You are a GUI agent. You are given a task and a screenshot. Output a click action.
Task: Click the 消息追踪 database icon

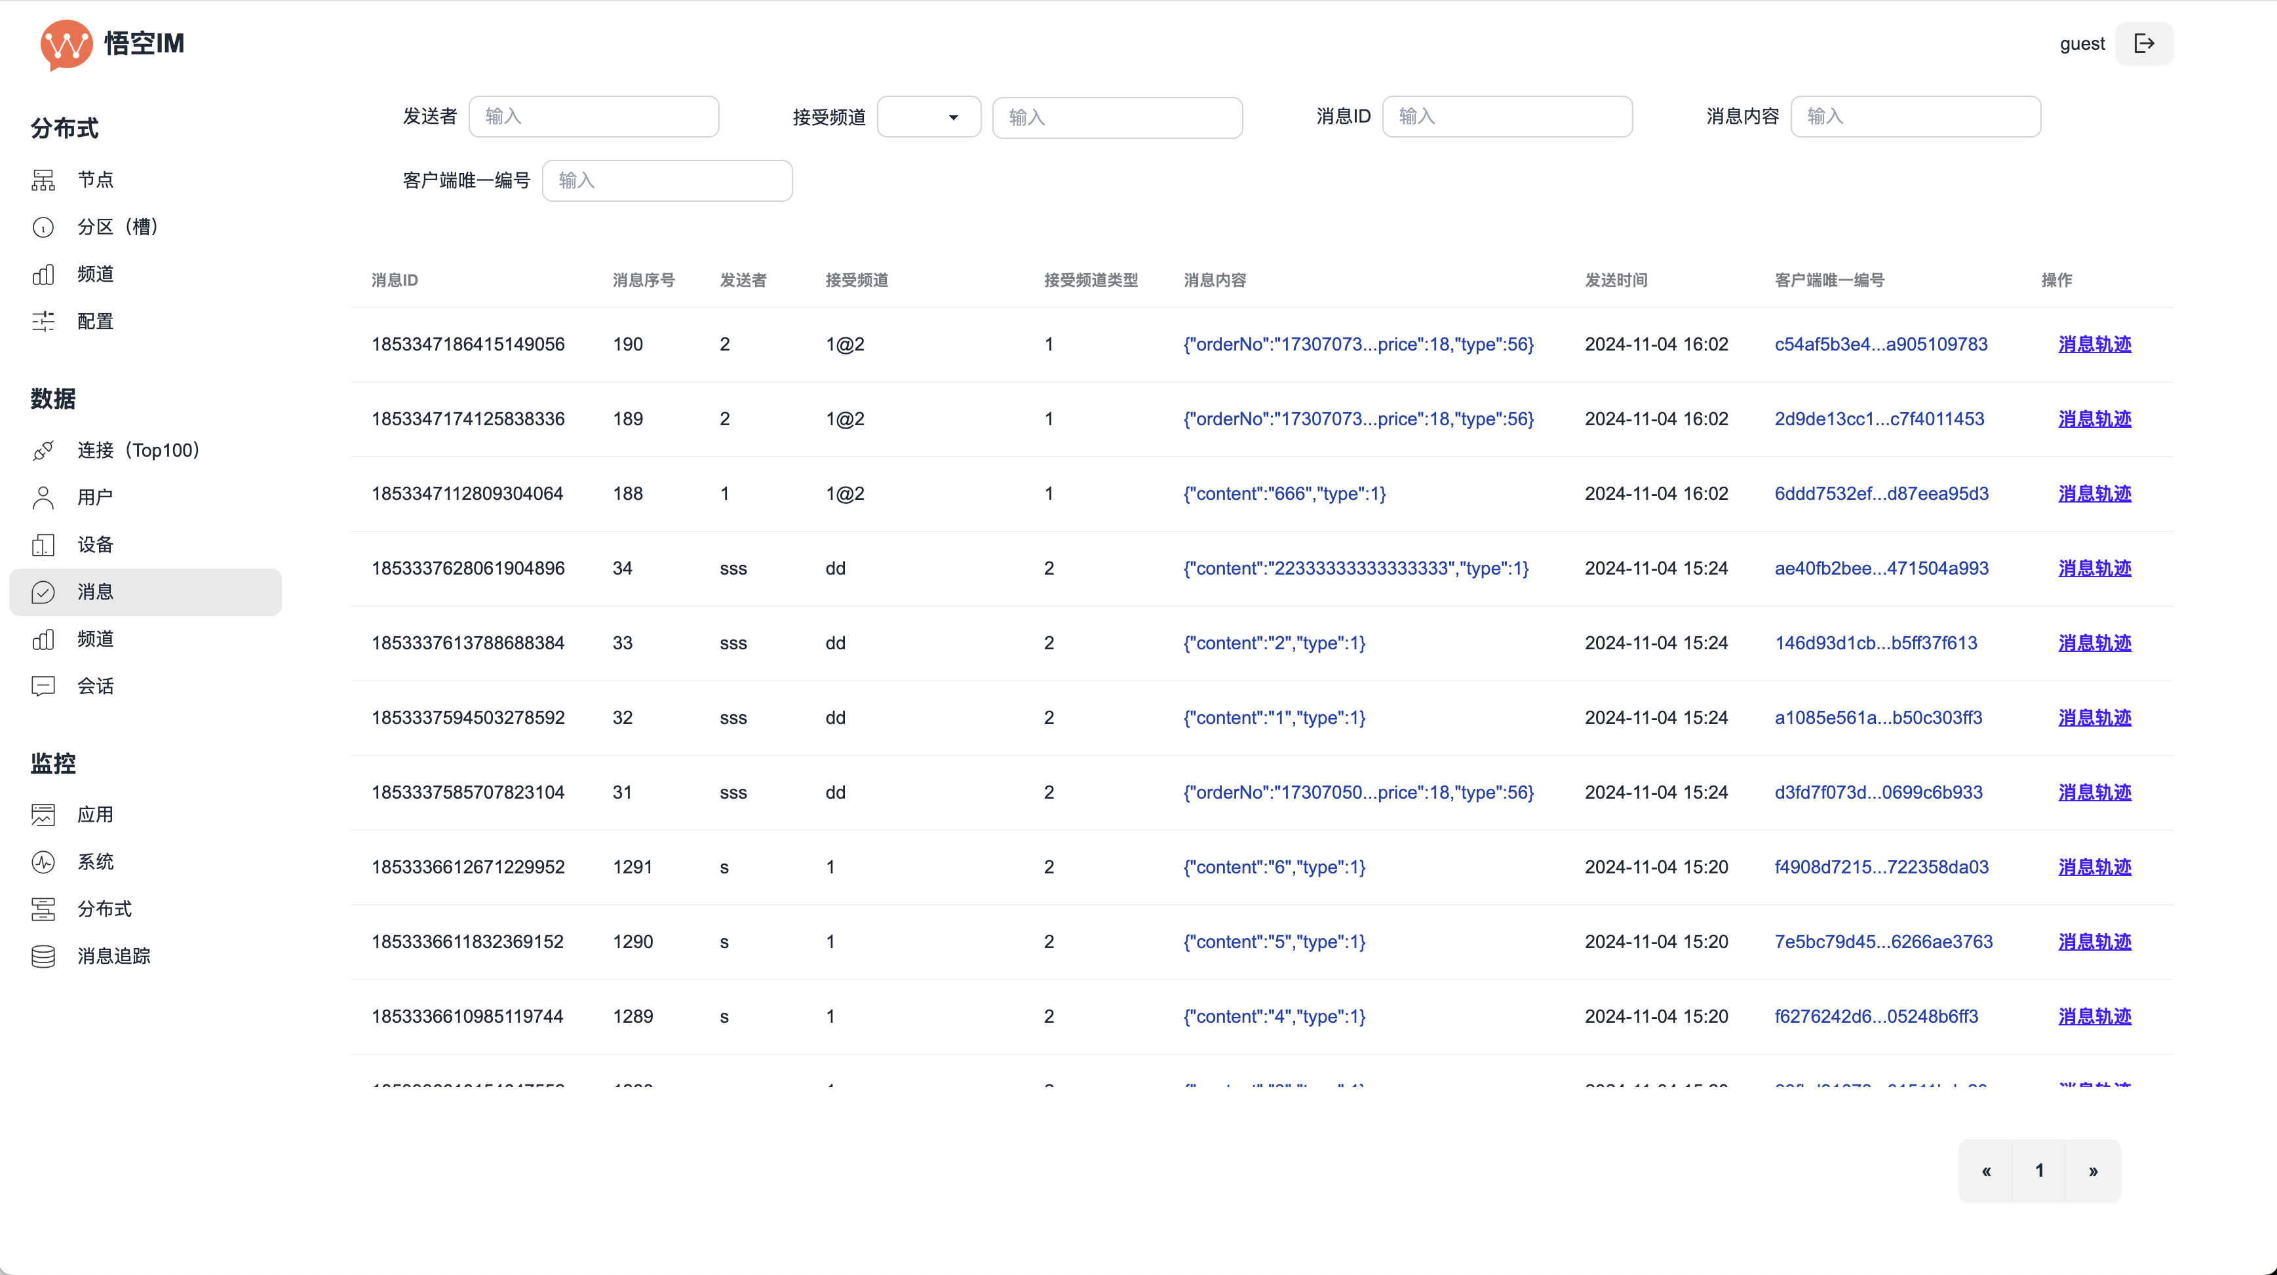point(43,956)
